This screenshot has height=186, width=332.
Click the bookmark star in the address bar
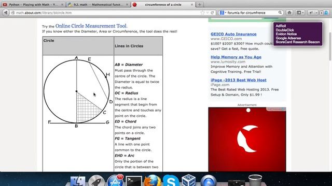[202, 12]
